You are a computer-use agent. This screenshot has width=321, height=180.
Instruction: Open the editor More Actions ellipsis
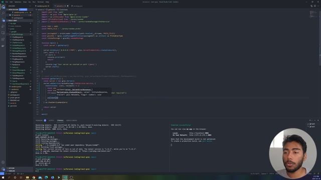click(x=318, y=6)
